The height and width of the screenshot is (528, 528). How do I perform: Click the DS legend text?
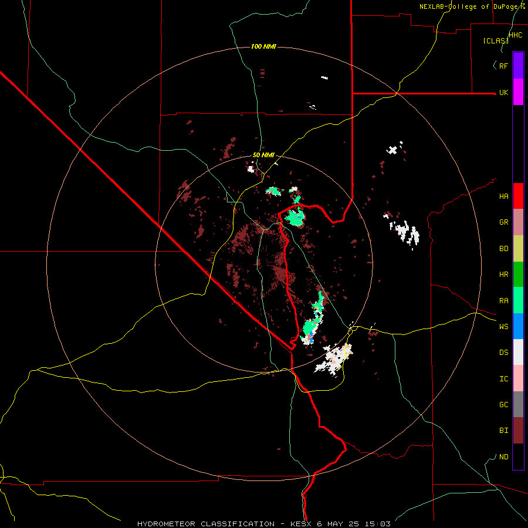[503, 352]
